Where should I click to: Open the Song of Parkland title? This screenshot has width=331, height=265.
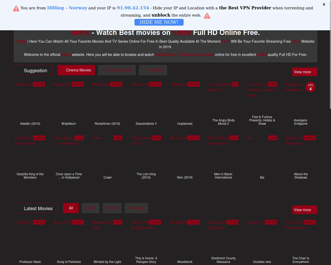[x=69, y=262]
